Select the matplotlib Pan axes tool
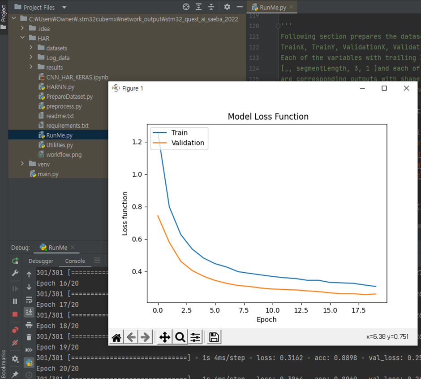421x379 pixels. click(164, 337)
